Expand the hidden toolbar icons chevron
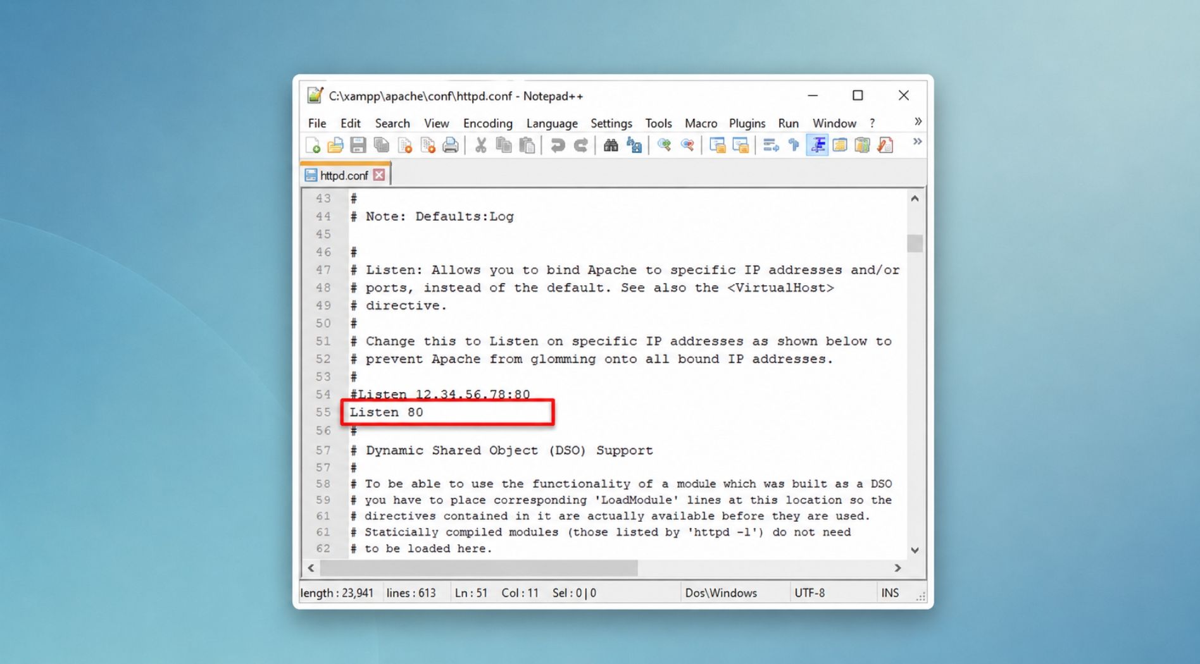The image size is (1200, 664). 917,142
